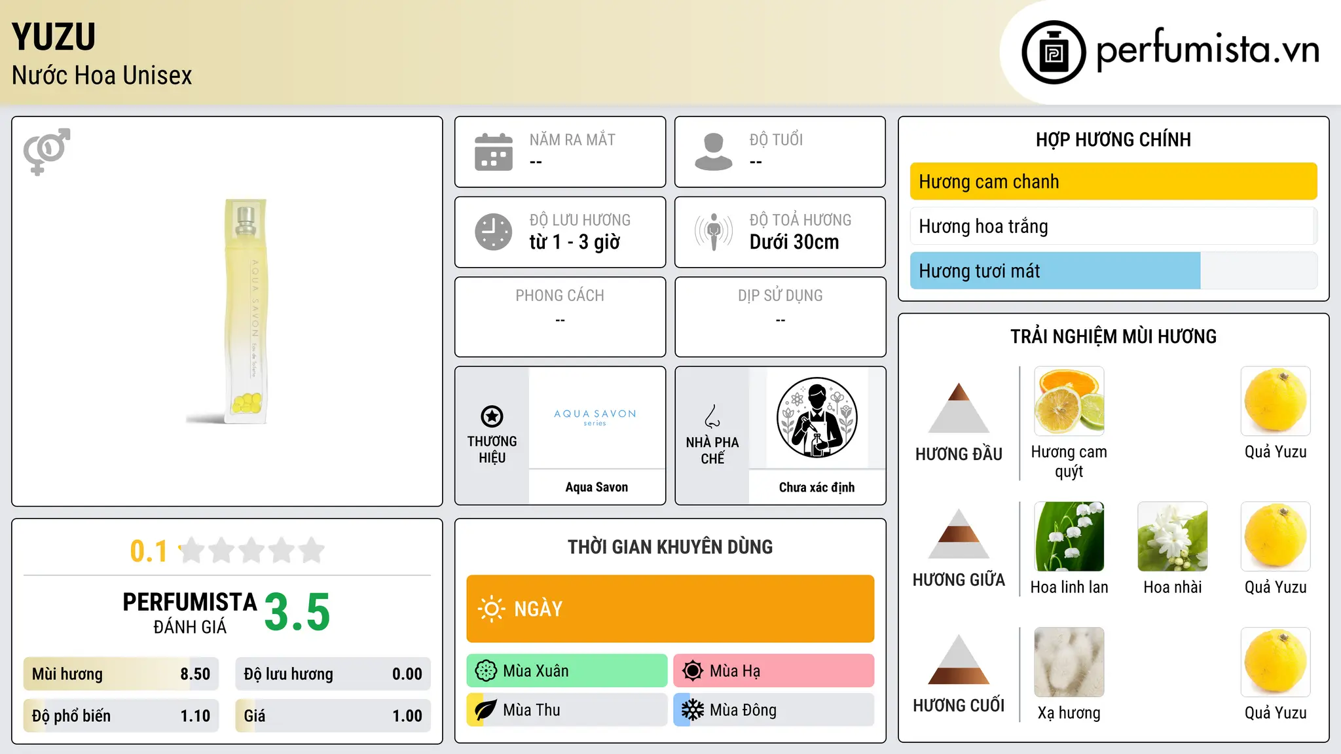Click the Hương đầu pyramid icon
The image size is (1341, 754).
(959, 408)
